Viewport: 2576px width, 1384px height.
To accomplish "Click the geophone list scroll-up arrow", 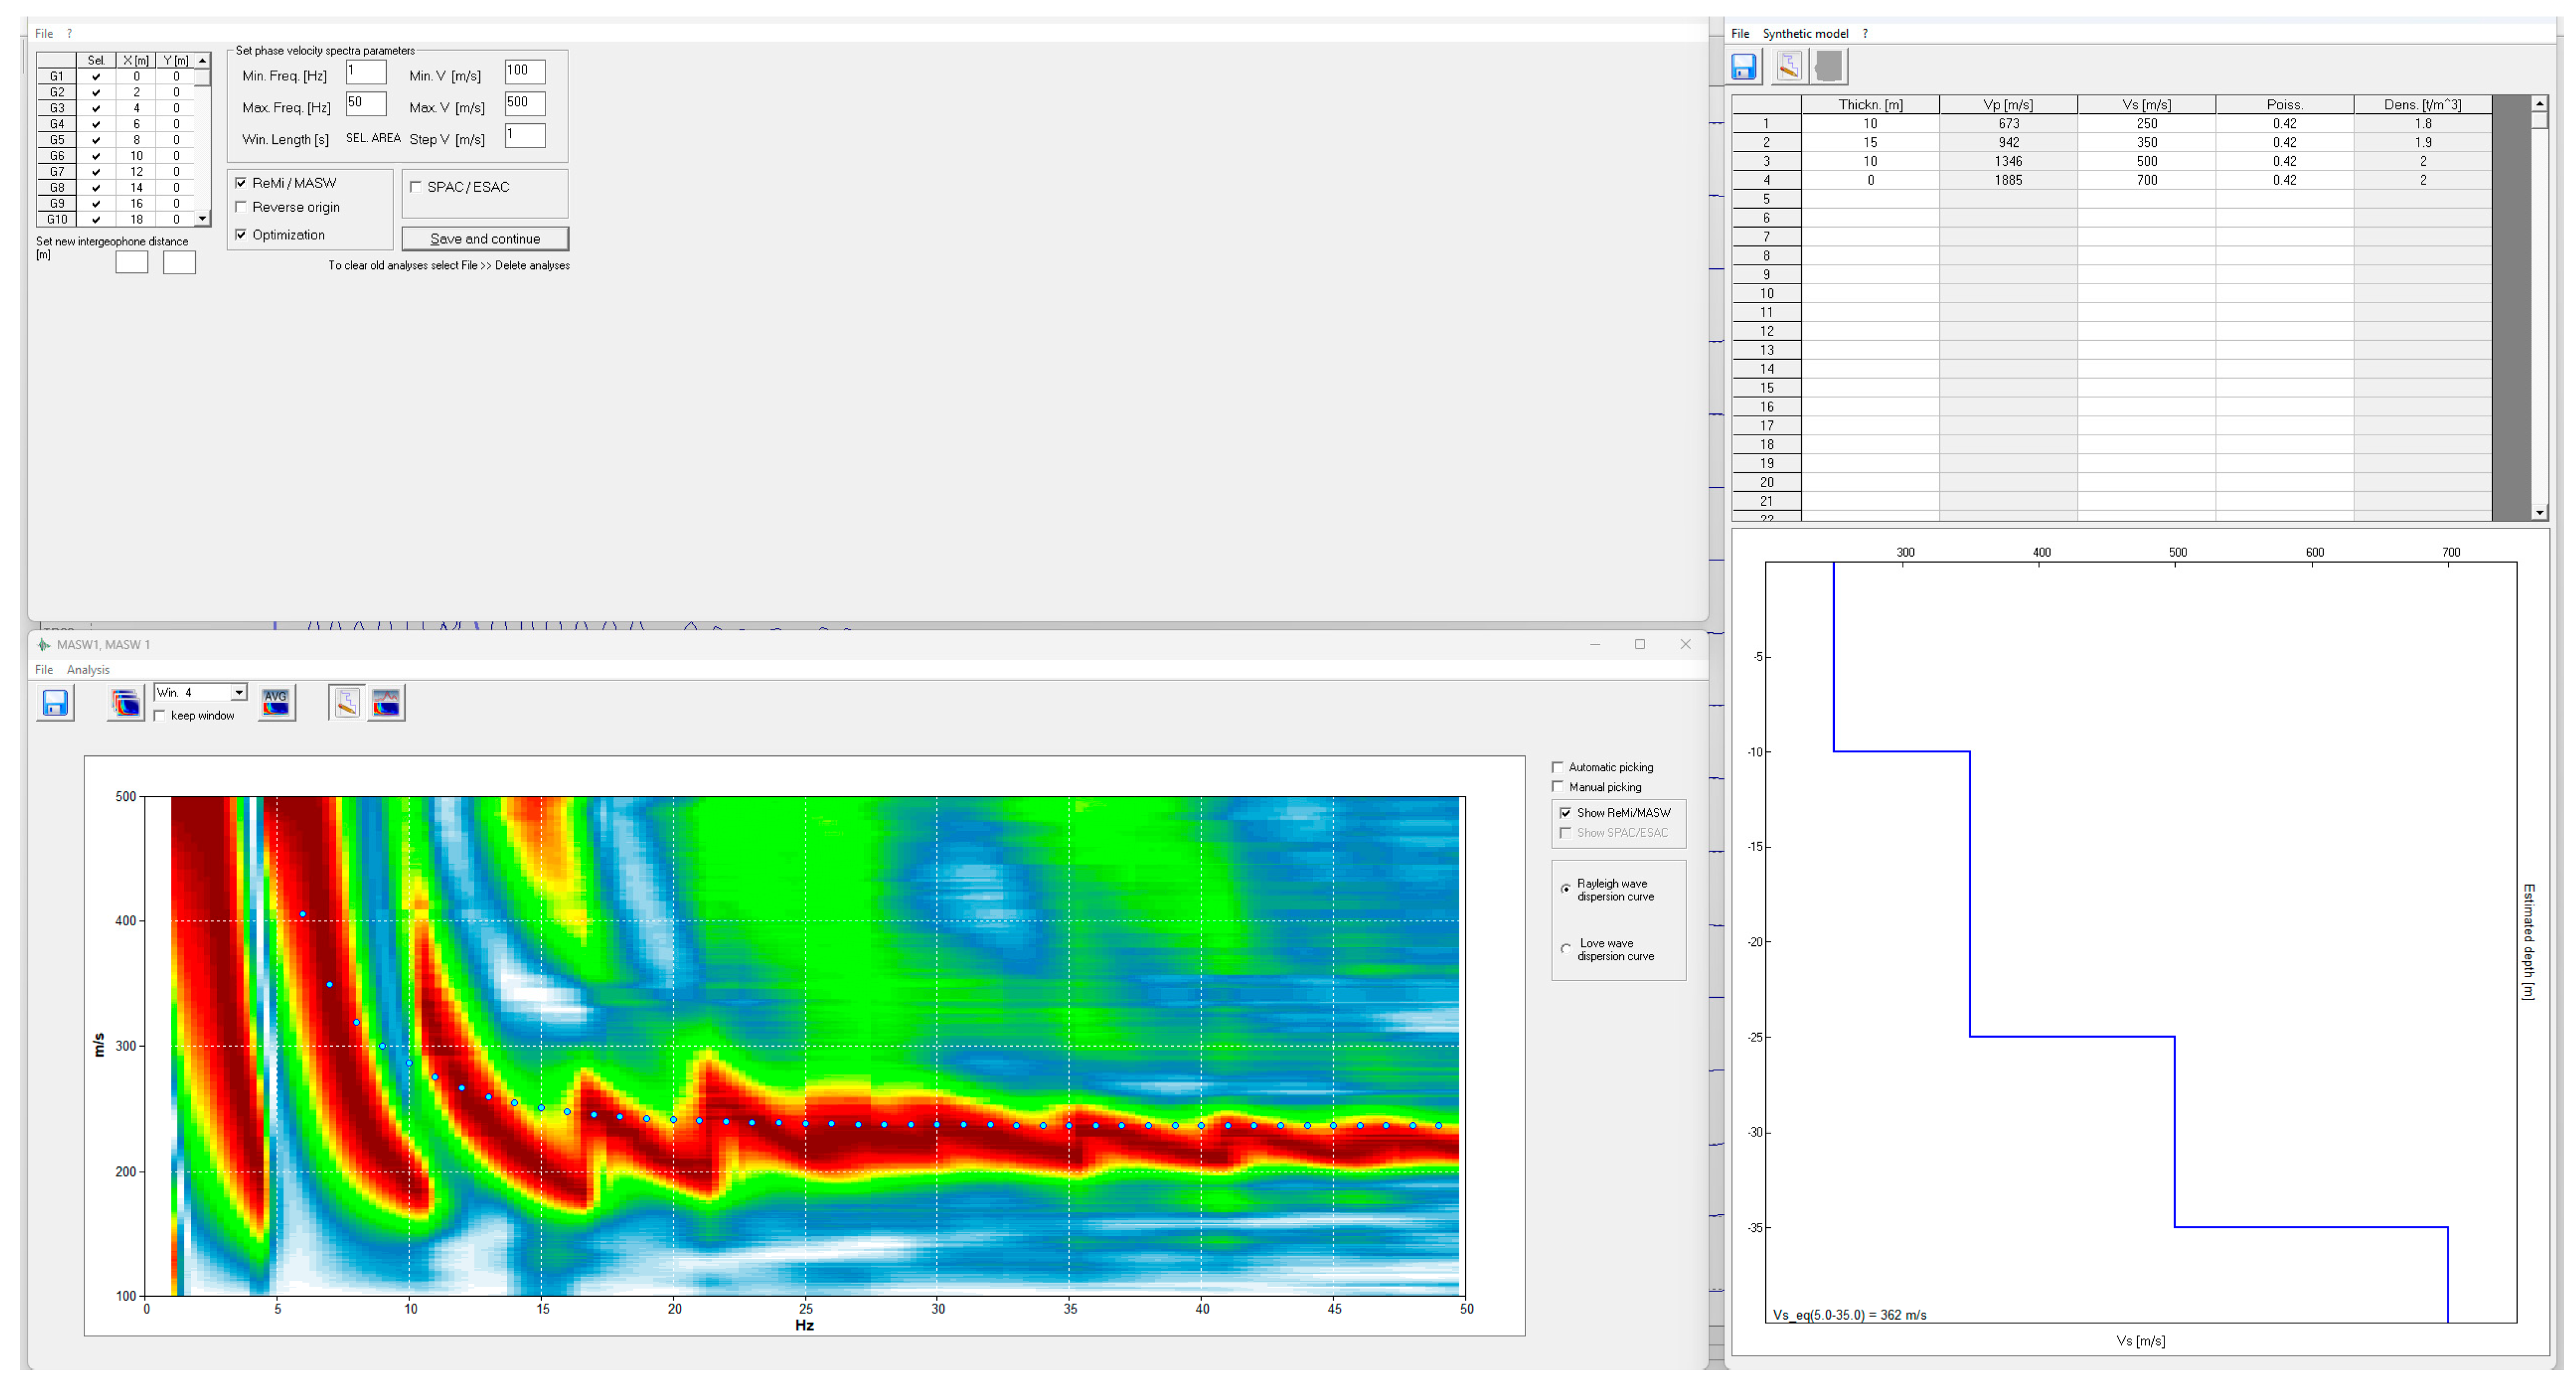I will 203,61.
